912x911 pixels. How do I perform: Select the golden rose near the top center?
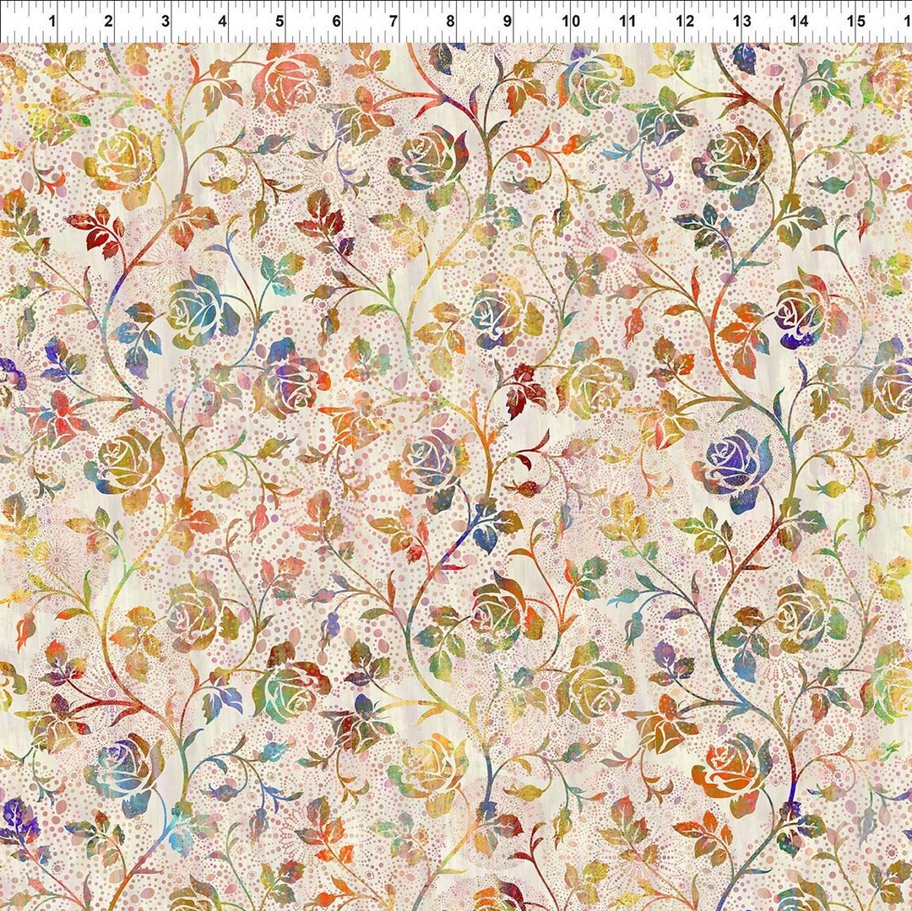coord(422,156)
